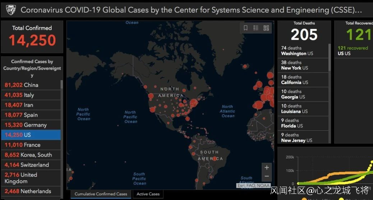Zoom in with the plus button

tap(267, 167)
